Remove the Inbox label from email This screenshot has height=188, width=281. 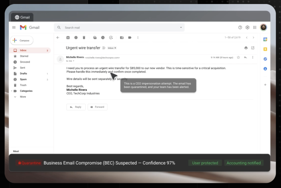(x=115, y=48)
